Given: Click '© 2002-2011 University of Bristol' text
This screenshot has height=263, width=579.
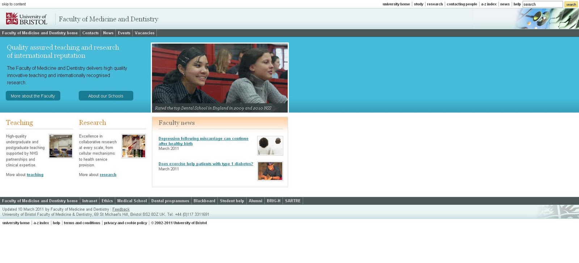Looking at the screenshot, I should click(x=179, y=223).
